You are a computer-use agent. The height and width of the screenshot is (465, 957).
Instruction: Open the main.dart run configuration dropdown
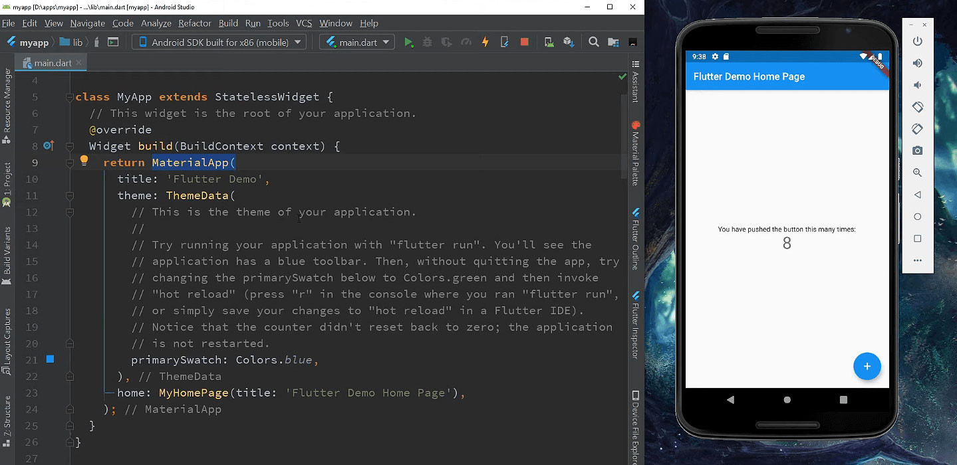(x=357, y=42)
